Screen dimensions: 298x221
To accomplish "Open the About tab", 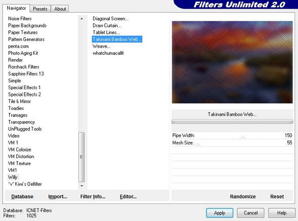I will [60, 9].
